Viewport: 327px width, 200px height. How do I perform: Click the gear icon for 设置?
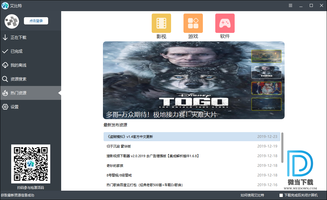pyautogui.click(x=5, y=107)
